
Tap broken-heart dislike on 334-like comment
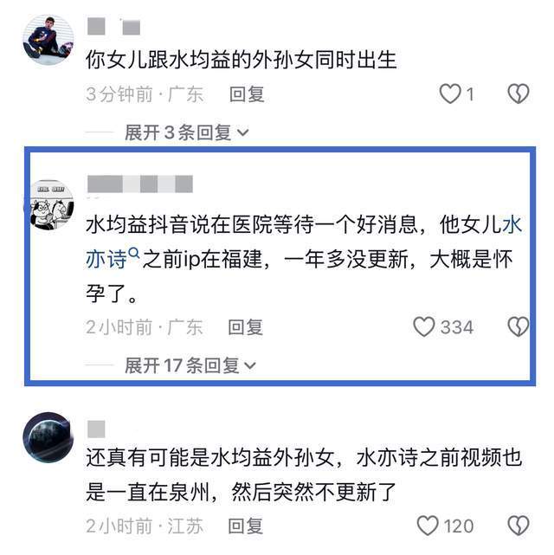tap(519, 326)
